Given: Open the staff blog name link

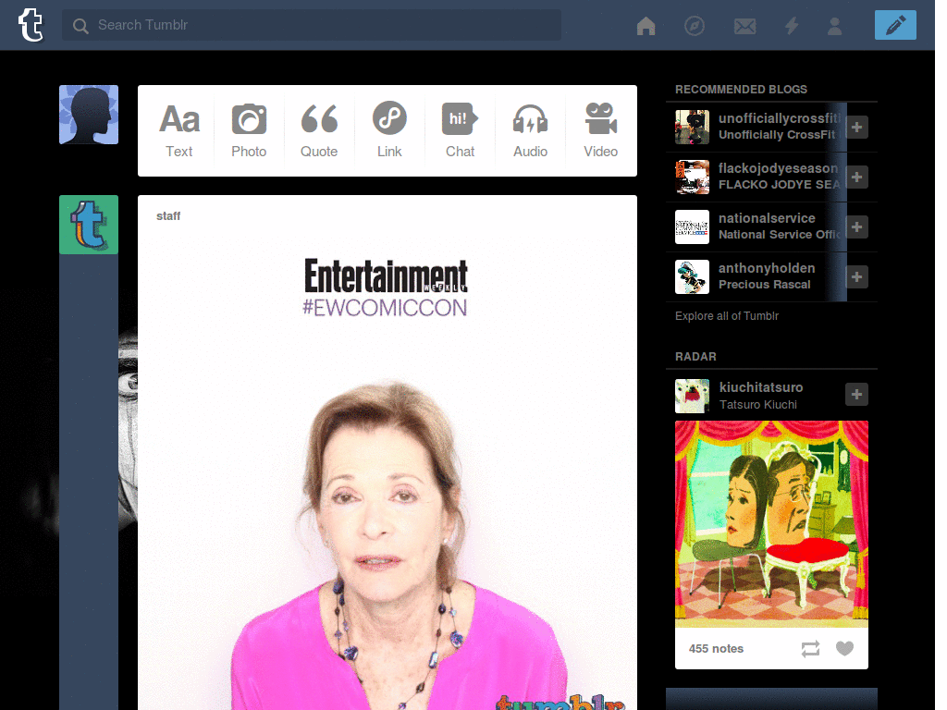Looking at the screenshot, I should click(x=168, y=216).
